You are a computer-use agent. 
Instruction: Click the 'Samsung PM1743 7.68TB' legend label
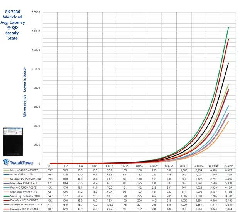click(x=25, y=196)
